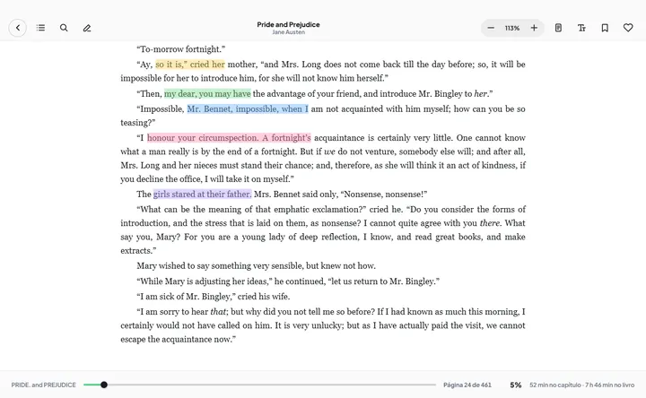Click "Página 24 de 461" page indicator

467,385
